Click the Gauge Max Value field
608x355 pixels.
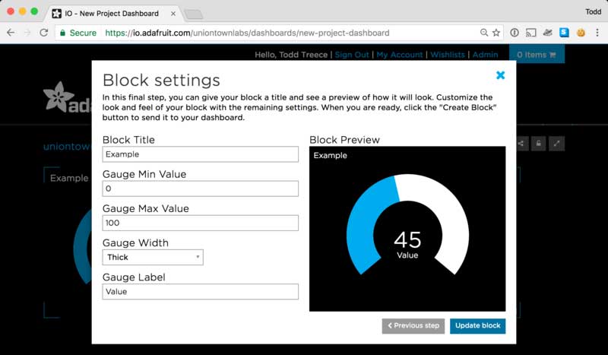(200, 223)
